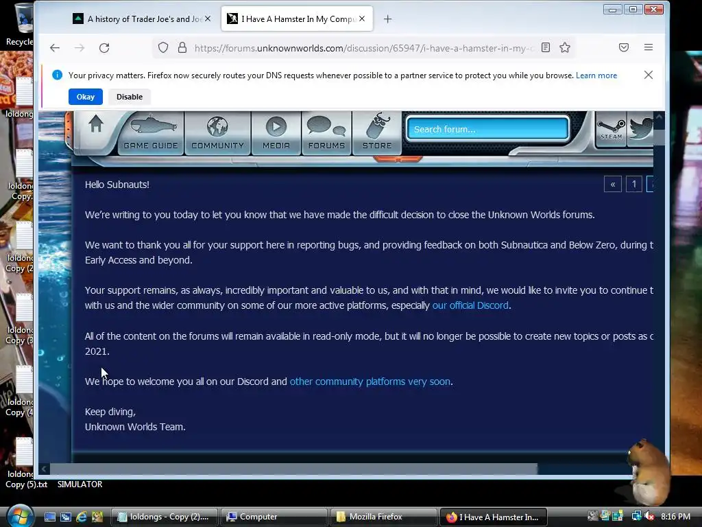The width and height of the screenshot is (702, 527).
Task: Bookmark this page with the star icon
Action: [565, 47]
